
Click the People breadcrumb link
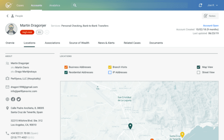pos(19,16)
